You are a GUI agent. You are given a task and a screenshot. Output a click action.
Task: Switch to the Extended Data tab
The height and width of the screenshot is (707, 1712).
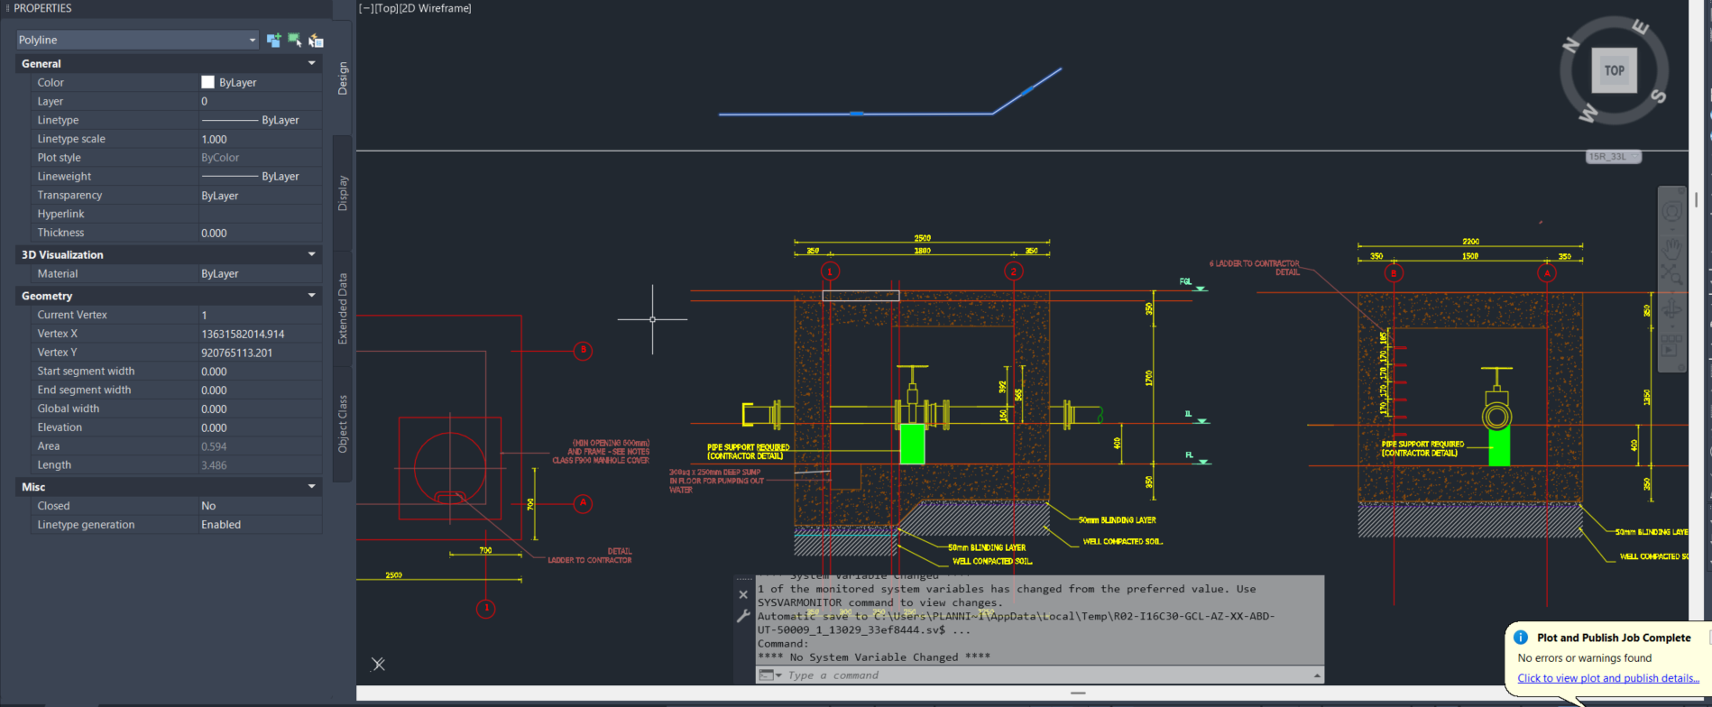(343, 308)
